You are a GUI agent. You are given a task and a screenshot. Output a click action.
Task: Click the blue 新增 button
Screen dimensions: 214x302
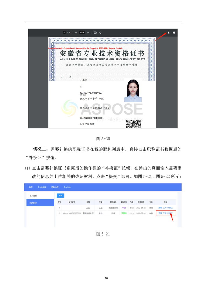click(x=60, y=196)
